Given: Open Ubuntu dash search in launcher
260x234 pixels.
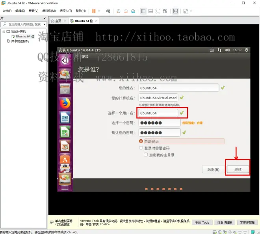Looking at the screenshot, I should tap(65, 61).
